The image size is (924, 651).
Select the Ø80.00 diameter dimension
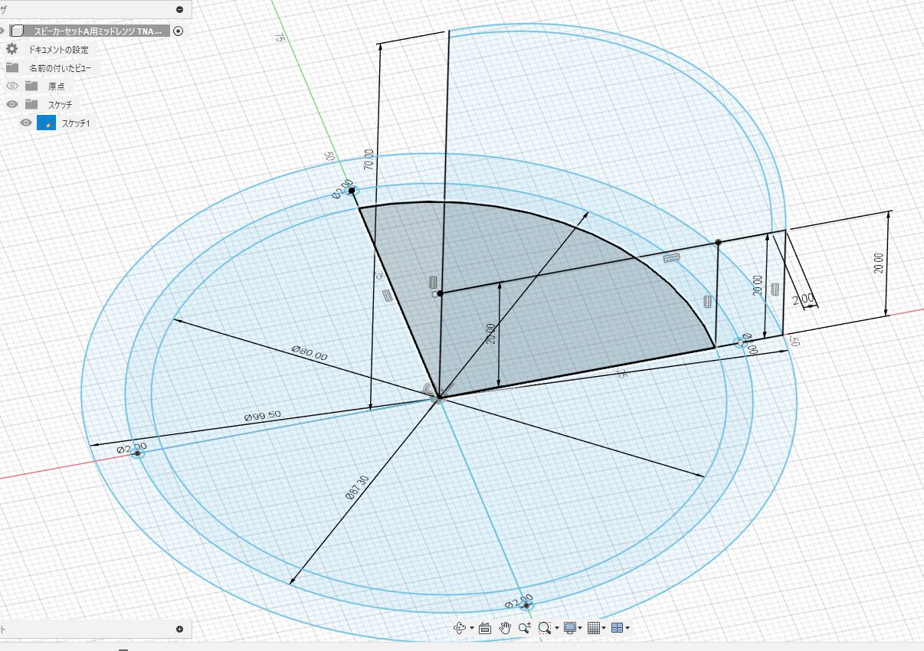point(310,353)
